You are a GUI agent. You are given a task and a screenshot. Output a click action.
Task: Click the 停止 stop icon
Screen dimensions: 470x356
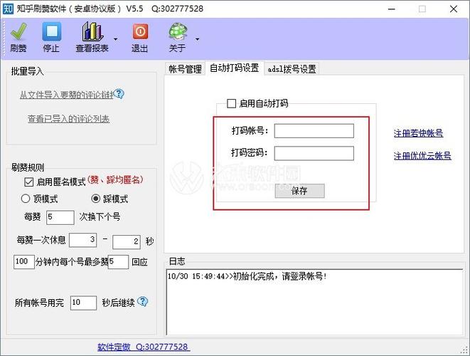tap(52, 31)
